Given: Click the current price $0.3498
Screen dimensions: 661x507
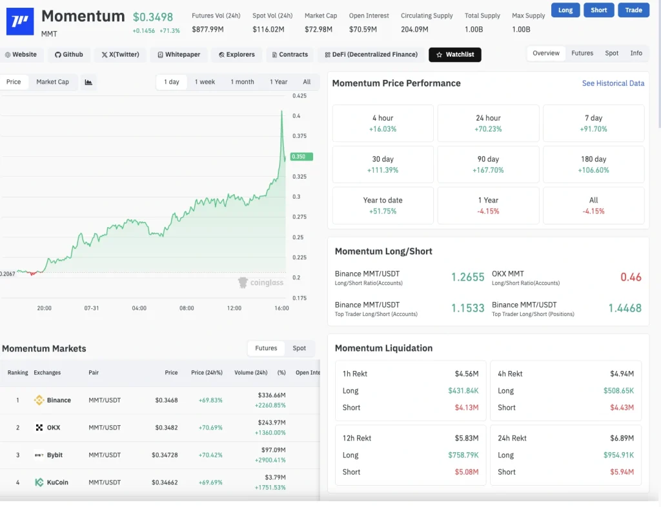Looking at the screenshot, I should [x=152, y=17].
